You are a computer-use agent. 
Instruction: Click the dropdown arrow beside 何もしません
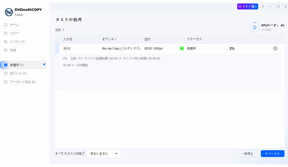[116, 153]
